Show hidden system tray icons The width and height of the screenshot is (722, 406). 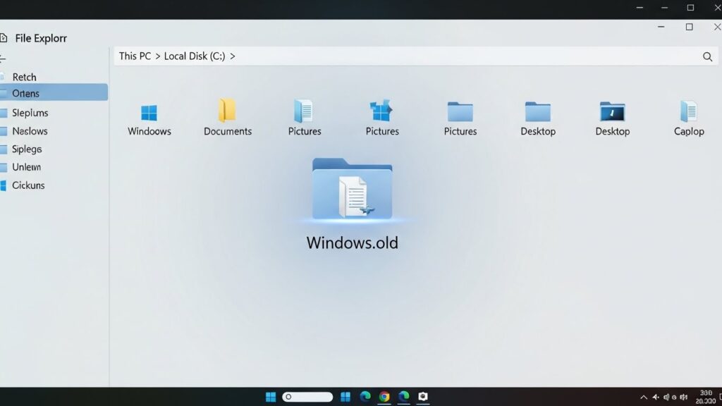[x=643, y=397]
